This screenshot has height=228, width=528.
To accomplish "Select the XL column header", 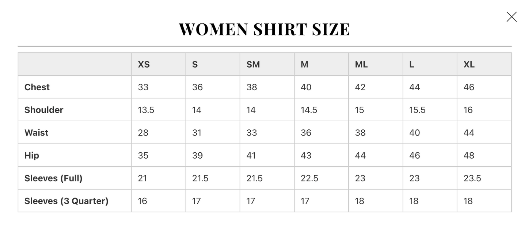I will coord(469,64).
